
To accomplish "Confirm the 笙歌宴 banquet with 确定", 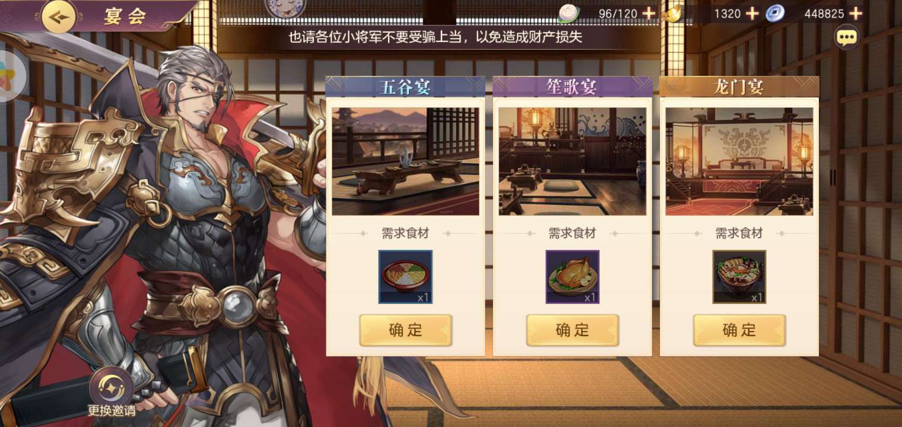I will 572,330.
